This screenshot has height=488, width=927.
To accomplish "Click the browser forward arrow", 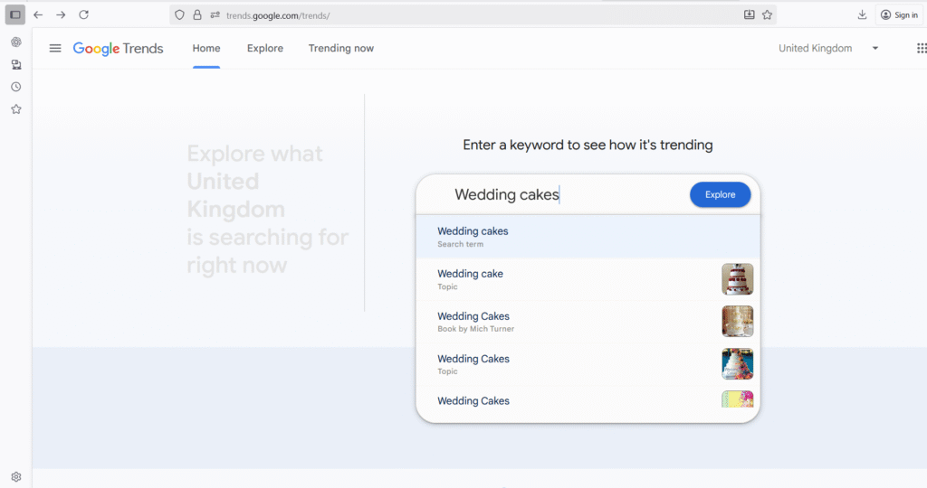I will 61,14.
